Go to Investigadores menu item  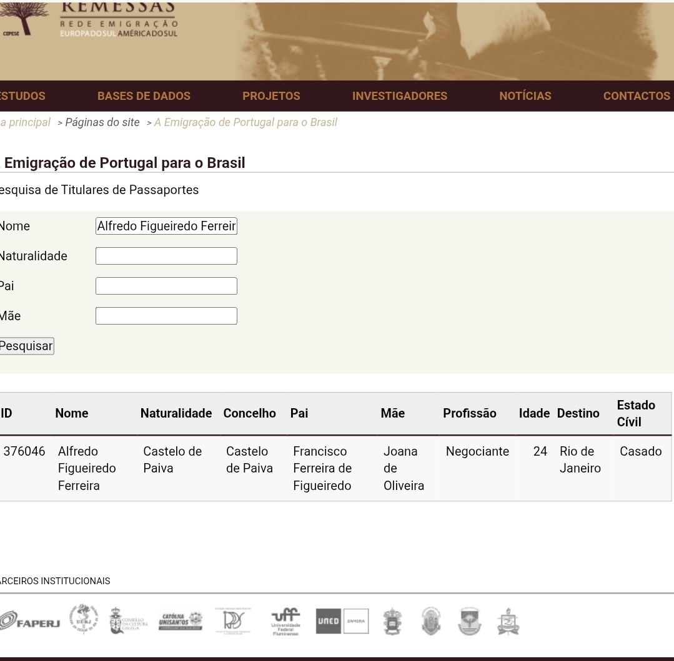tap(399, 96)
